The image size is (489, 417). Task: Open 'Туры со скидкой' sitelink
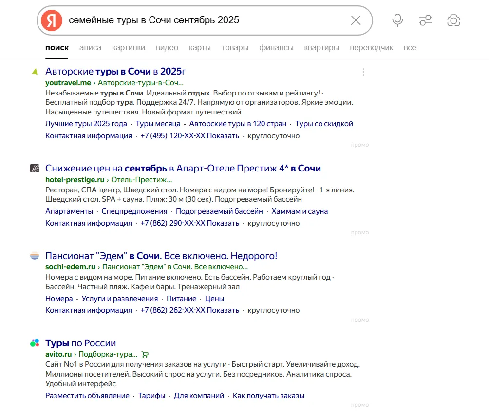click(x=324, y=124)
